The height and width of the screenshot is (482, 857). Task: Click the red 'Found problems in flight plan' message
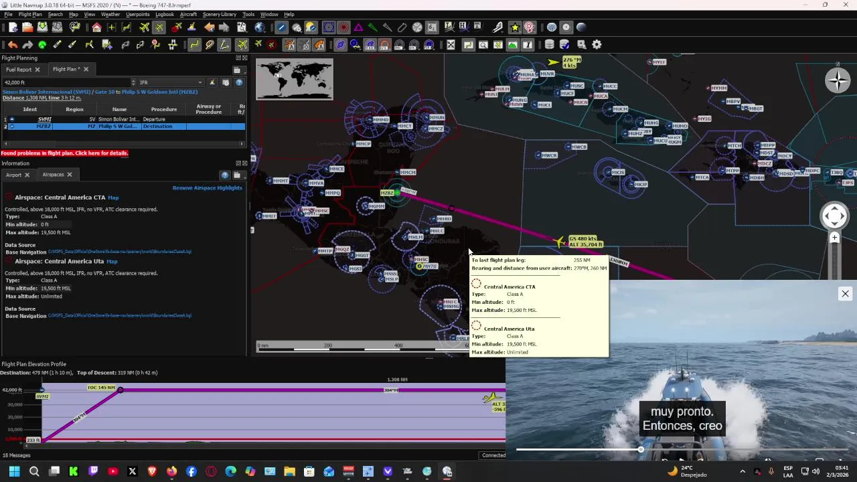tap(64, 153)
